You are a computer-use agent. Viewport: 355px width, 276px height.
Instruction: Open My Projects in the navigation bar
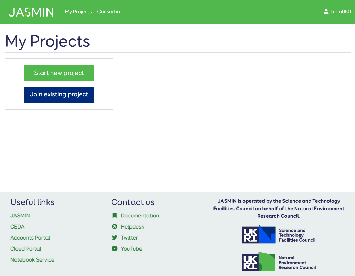click(x=78, y=12)
